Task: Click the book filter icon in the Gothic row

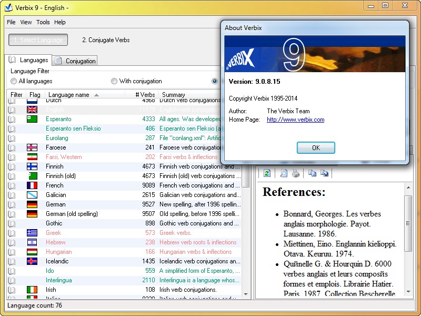Action: (12, 223)
